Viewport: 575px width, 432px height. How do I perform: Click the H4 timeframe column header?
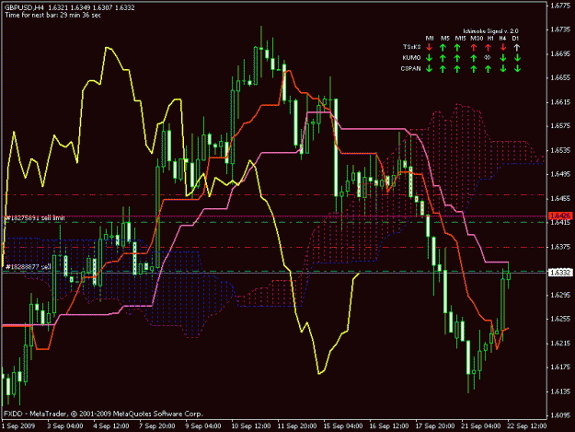click(x=502, y=38)
